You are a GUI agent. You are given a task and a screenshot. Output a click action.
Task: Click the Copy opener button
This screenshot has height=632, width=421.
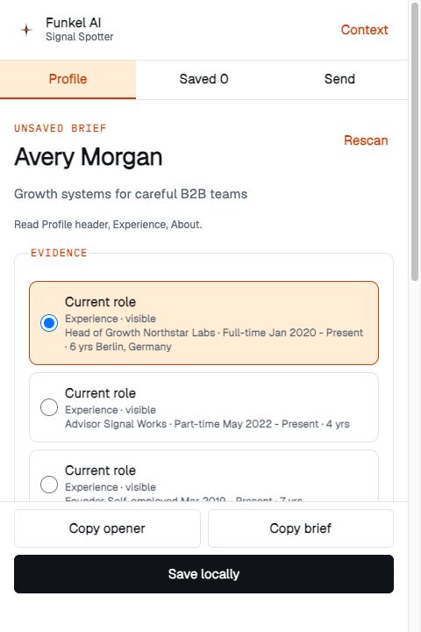[107, 528]
